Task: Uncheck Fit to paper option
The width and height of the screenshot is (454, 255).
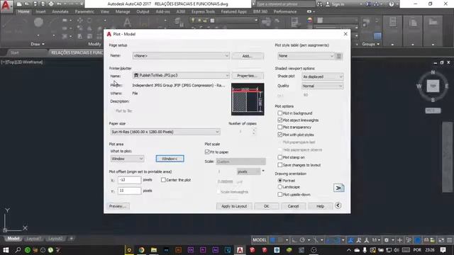Action: point(207,152)
